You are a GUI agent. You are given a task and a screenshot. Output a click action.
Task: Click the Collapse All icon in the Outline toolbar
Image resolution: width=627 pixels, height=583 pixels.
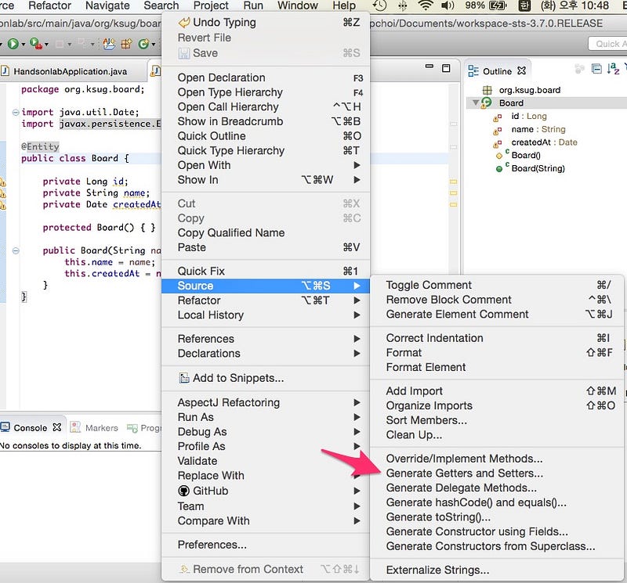click(596, 69)
